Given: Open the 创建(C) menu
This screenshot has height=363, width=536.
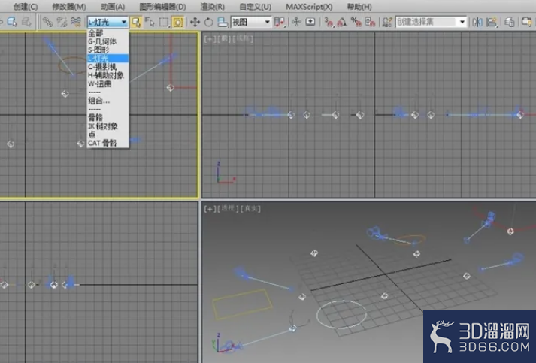Looking at the screenshot, I should (26, 7).
